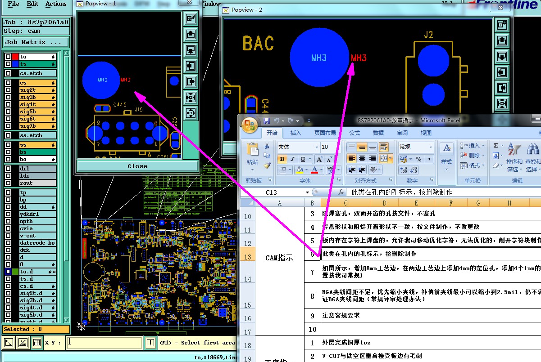The height and width of the screenshot is (362, 541).
Task: Toggle the checkbox for layer sig2t
Action: click(x=8, y=90)
